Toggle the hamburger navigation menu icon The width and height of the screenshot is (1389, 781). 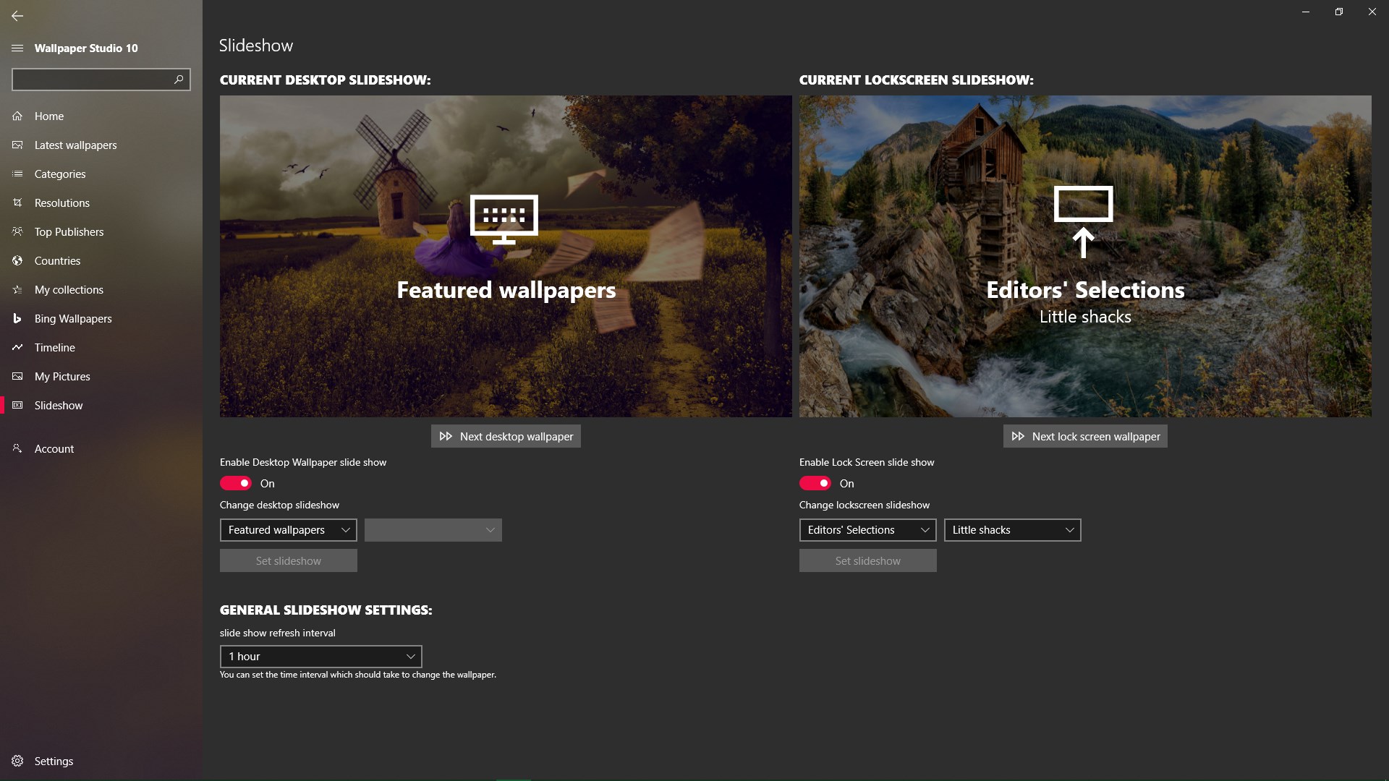tap(17, 48)
